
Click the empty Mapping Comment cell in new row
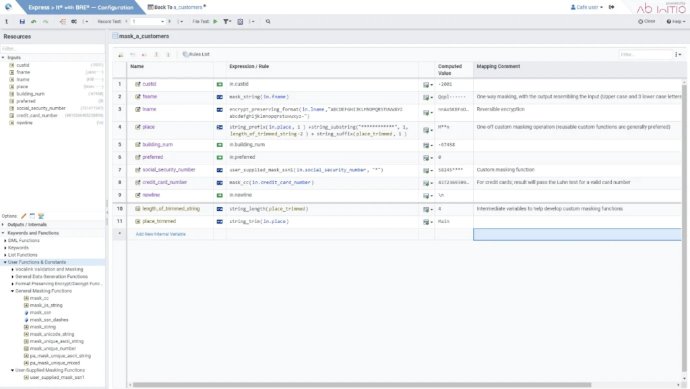pos(577,235)
